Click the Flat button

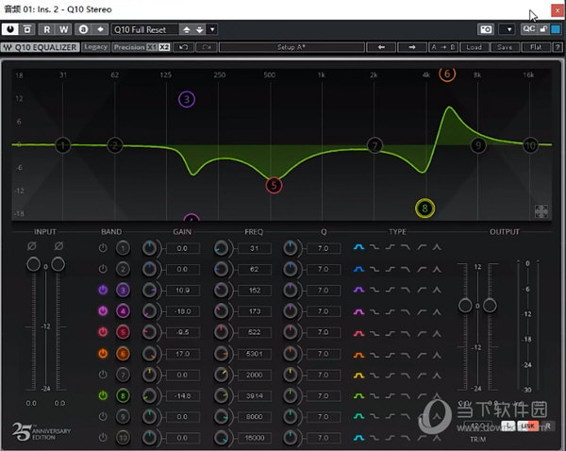coord(536,47)
